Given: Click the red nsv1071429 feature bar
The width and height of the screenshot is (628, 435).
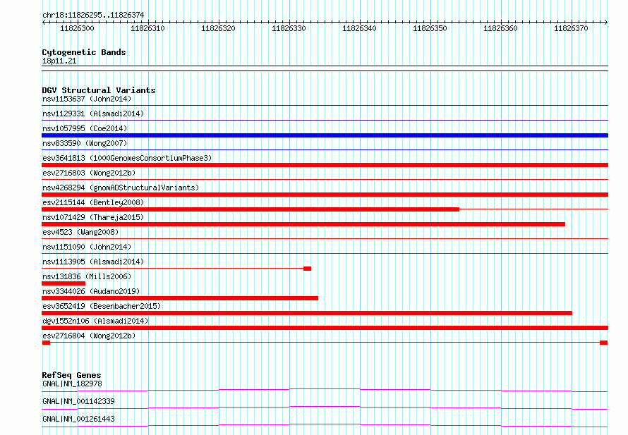Looking at the screenshot, I should [x=303, y=224].
